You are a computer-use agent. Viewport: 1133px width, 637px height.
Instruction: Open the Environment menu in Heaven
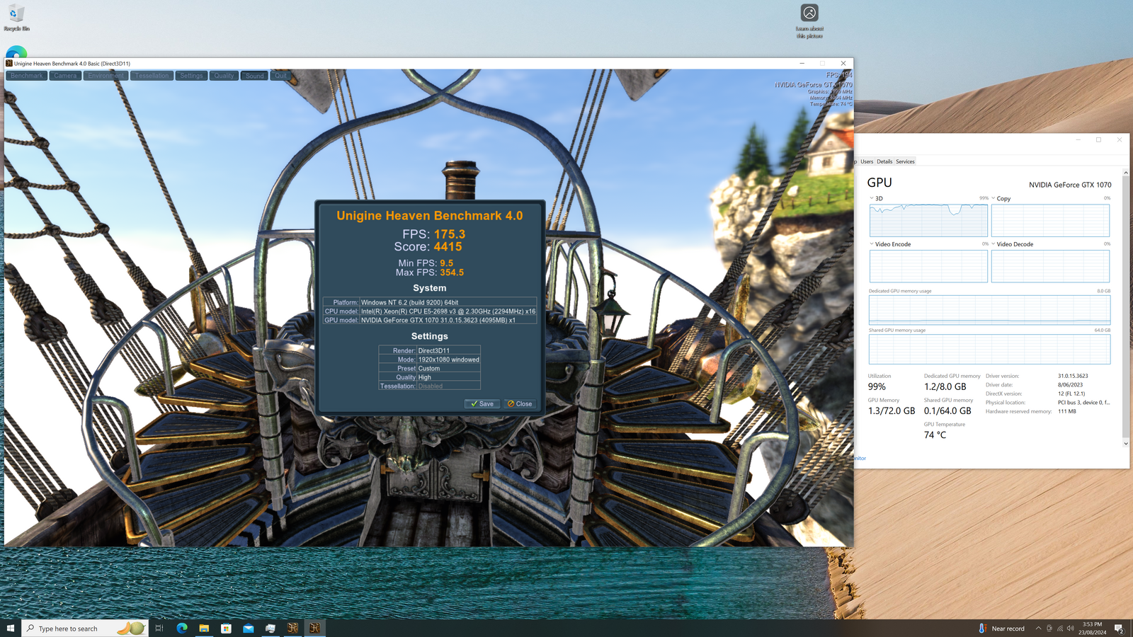[106, 76]
